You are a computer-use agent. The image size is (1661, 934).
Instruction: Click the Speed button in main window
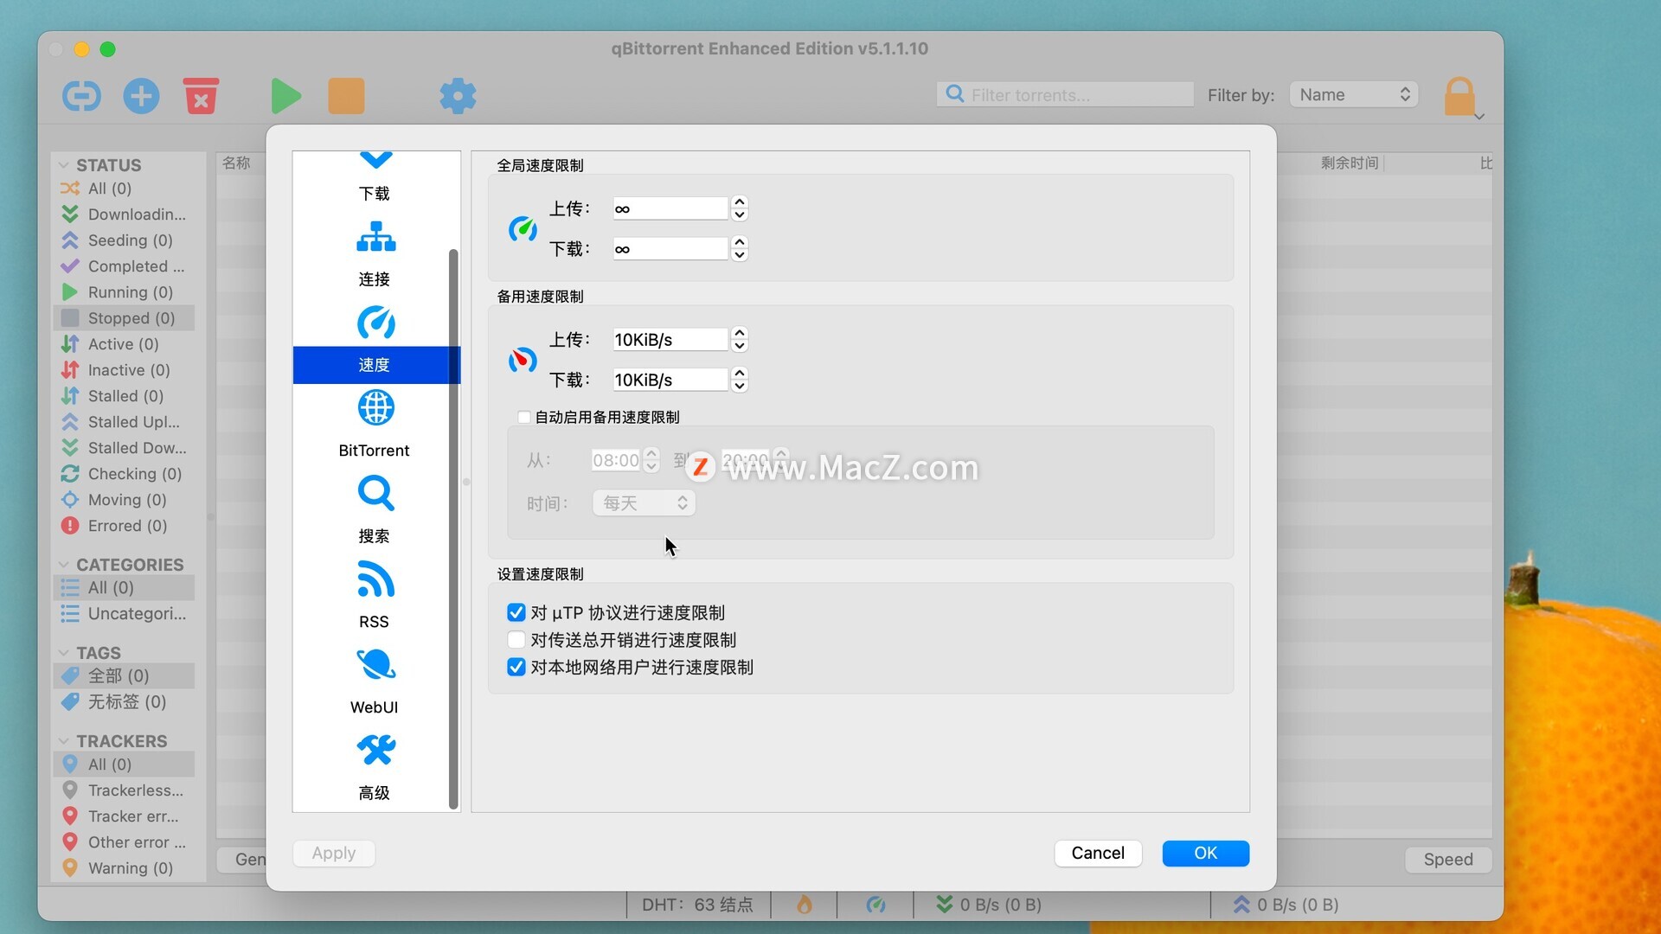(1448, 859)
